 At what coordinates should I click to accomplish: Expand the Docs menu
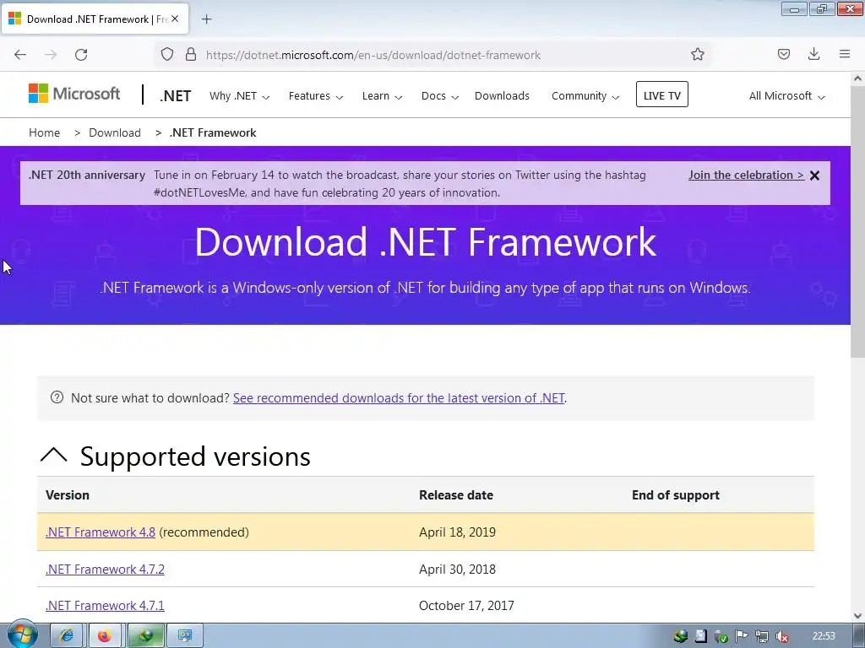coord(439,96)
